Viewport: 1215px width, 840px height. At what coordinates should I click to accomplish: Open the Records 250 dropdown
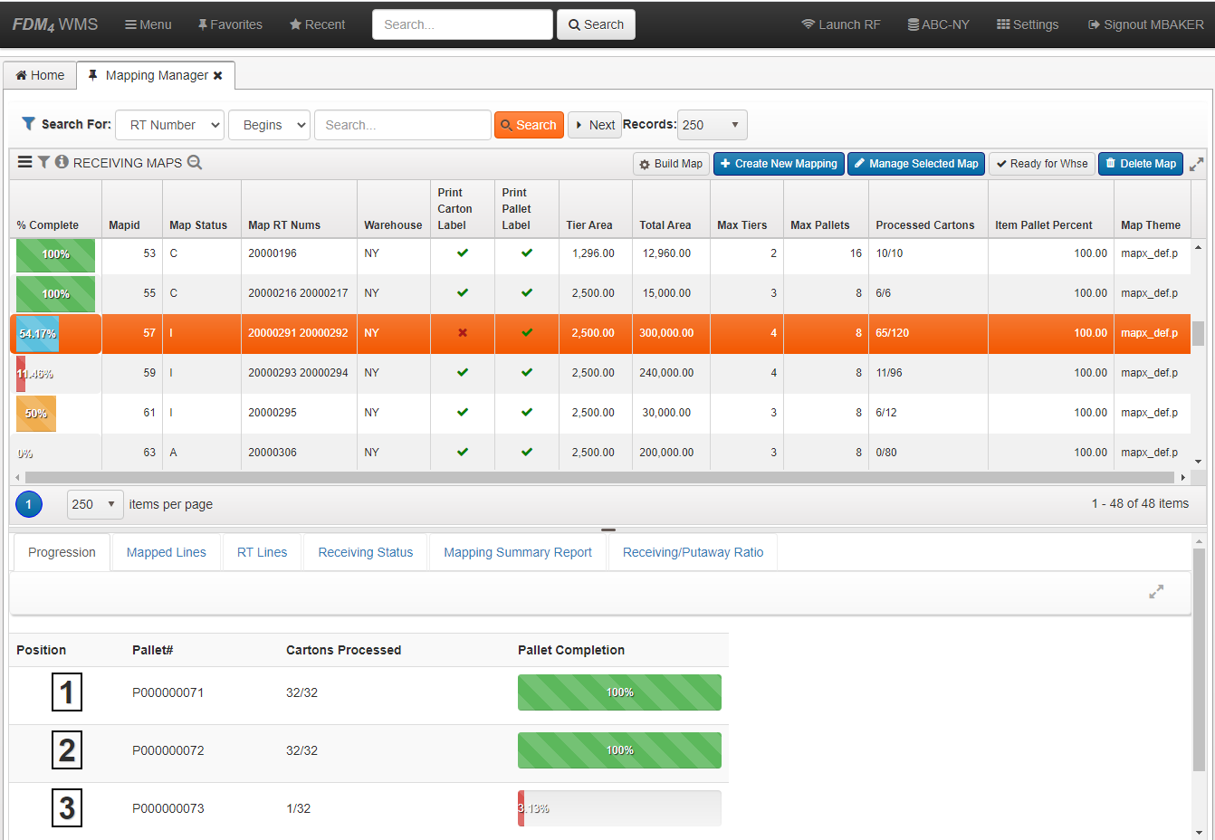click(712, 125)
